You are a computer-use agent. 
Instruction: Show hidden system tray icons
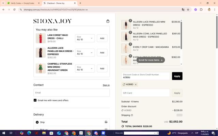point(192,133)
